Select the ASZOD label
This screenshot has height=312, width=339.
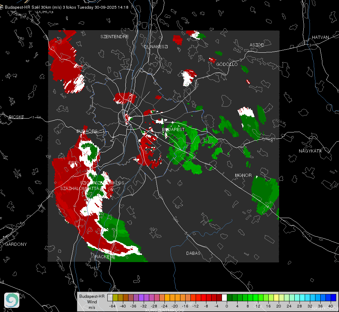257,45
